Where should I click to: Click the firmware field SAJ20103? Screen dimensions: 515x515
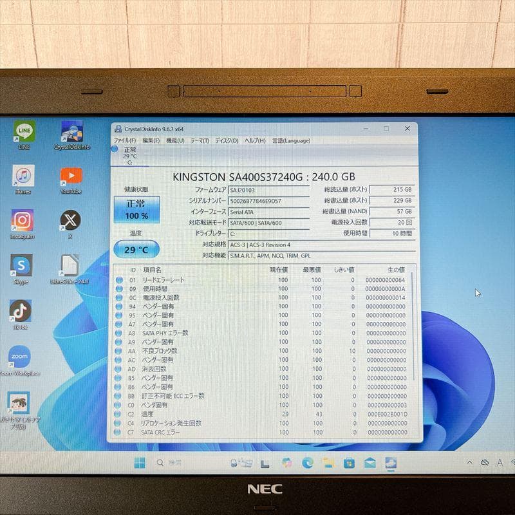coord(268,190)
